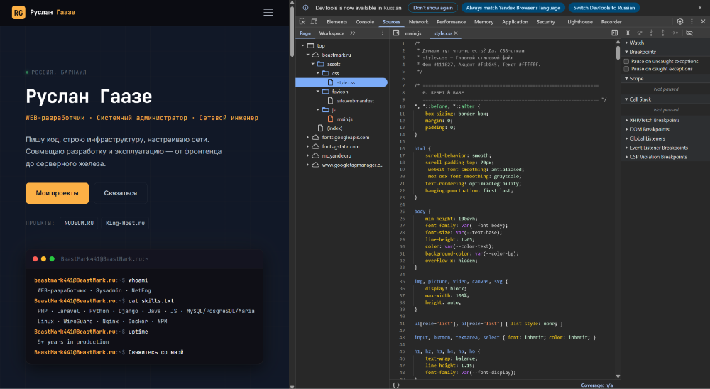Collapse the favicon folder
This screenshot has width=710, height=389.
tap(318, 92)
